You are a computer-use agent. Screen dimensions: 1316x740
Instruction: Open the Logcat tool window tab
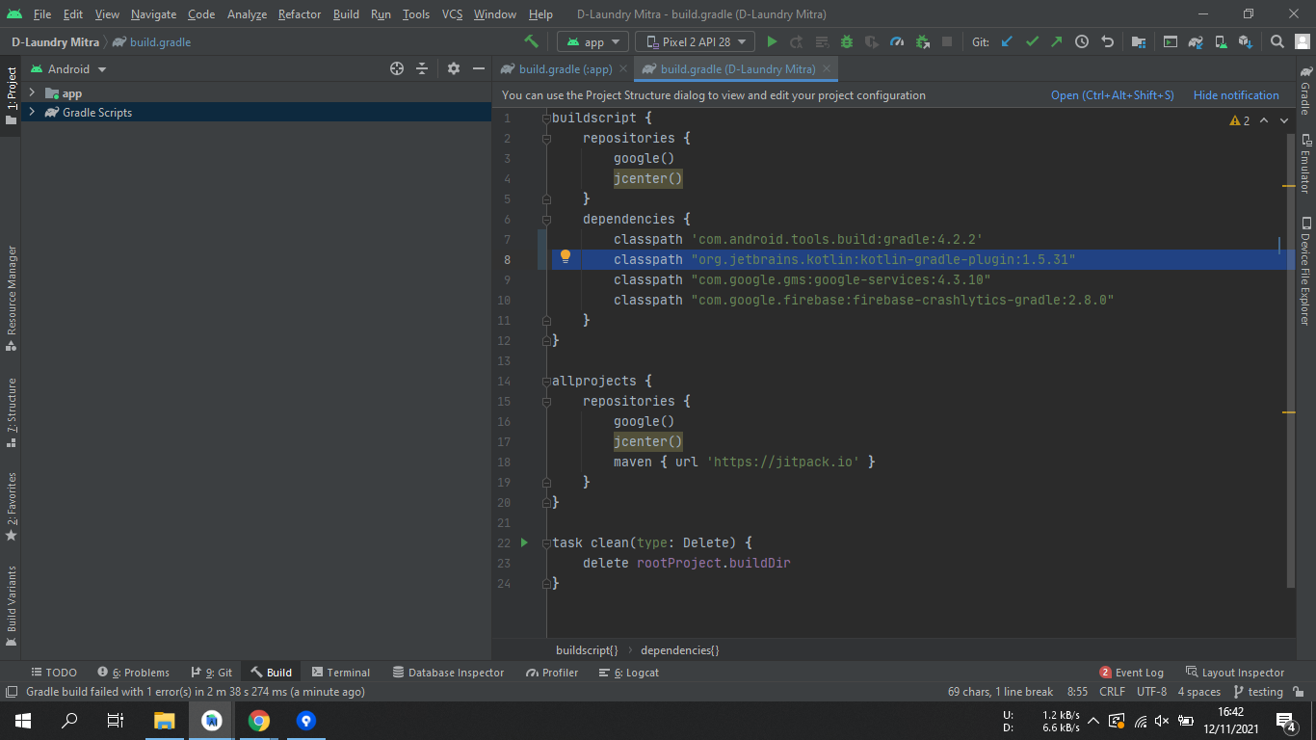[629, 673]
